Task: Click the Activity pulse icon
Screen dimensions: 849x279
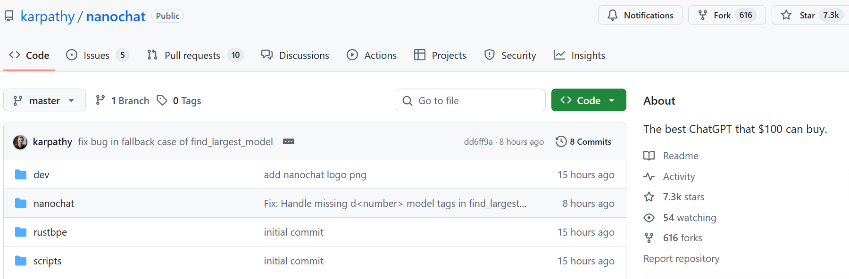Action: [x=649, y=177]
